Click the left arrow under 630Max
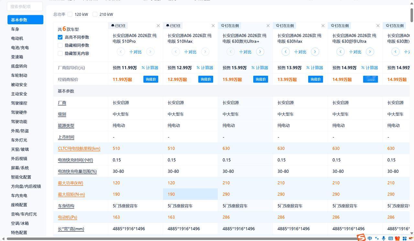414x241 pixels. (x=286, y=51)
